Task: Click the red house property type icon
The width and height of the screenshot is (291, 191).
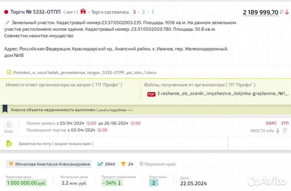Action: [x=83, y=12]
